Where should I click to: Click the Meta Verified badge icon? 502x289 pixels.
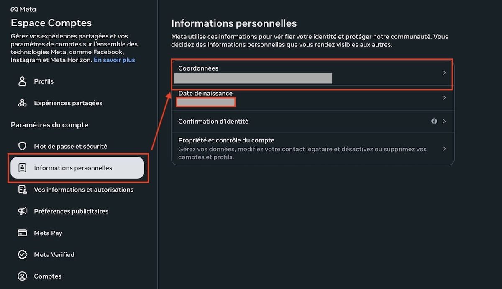22,255
